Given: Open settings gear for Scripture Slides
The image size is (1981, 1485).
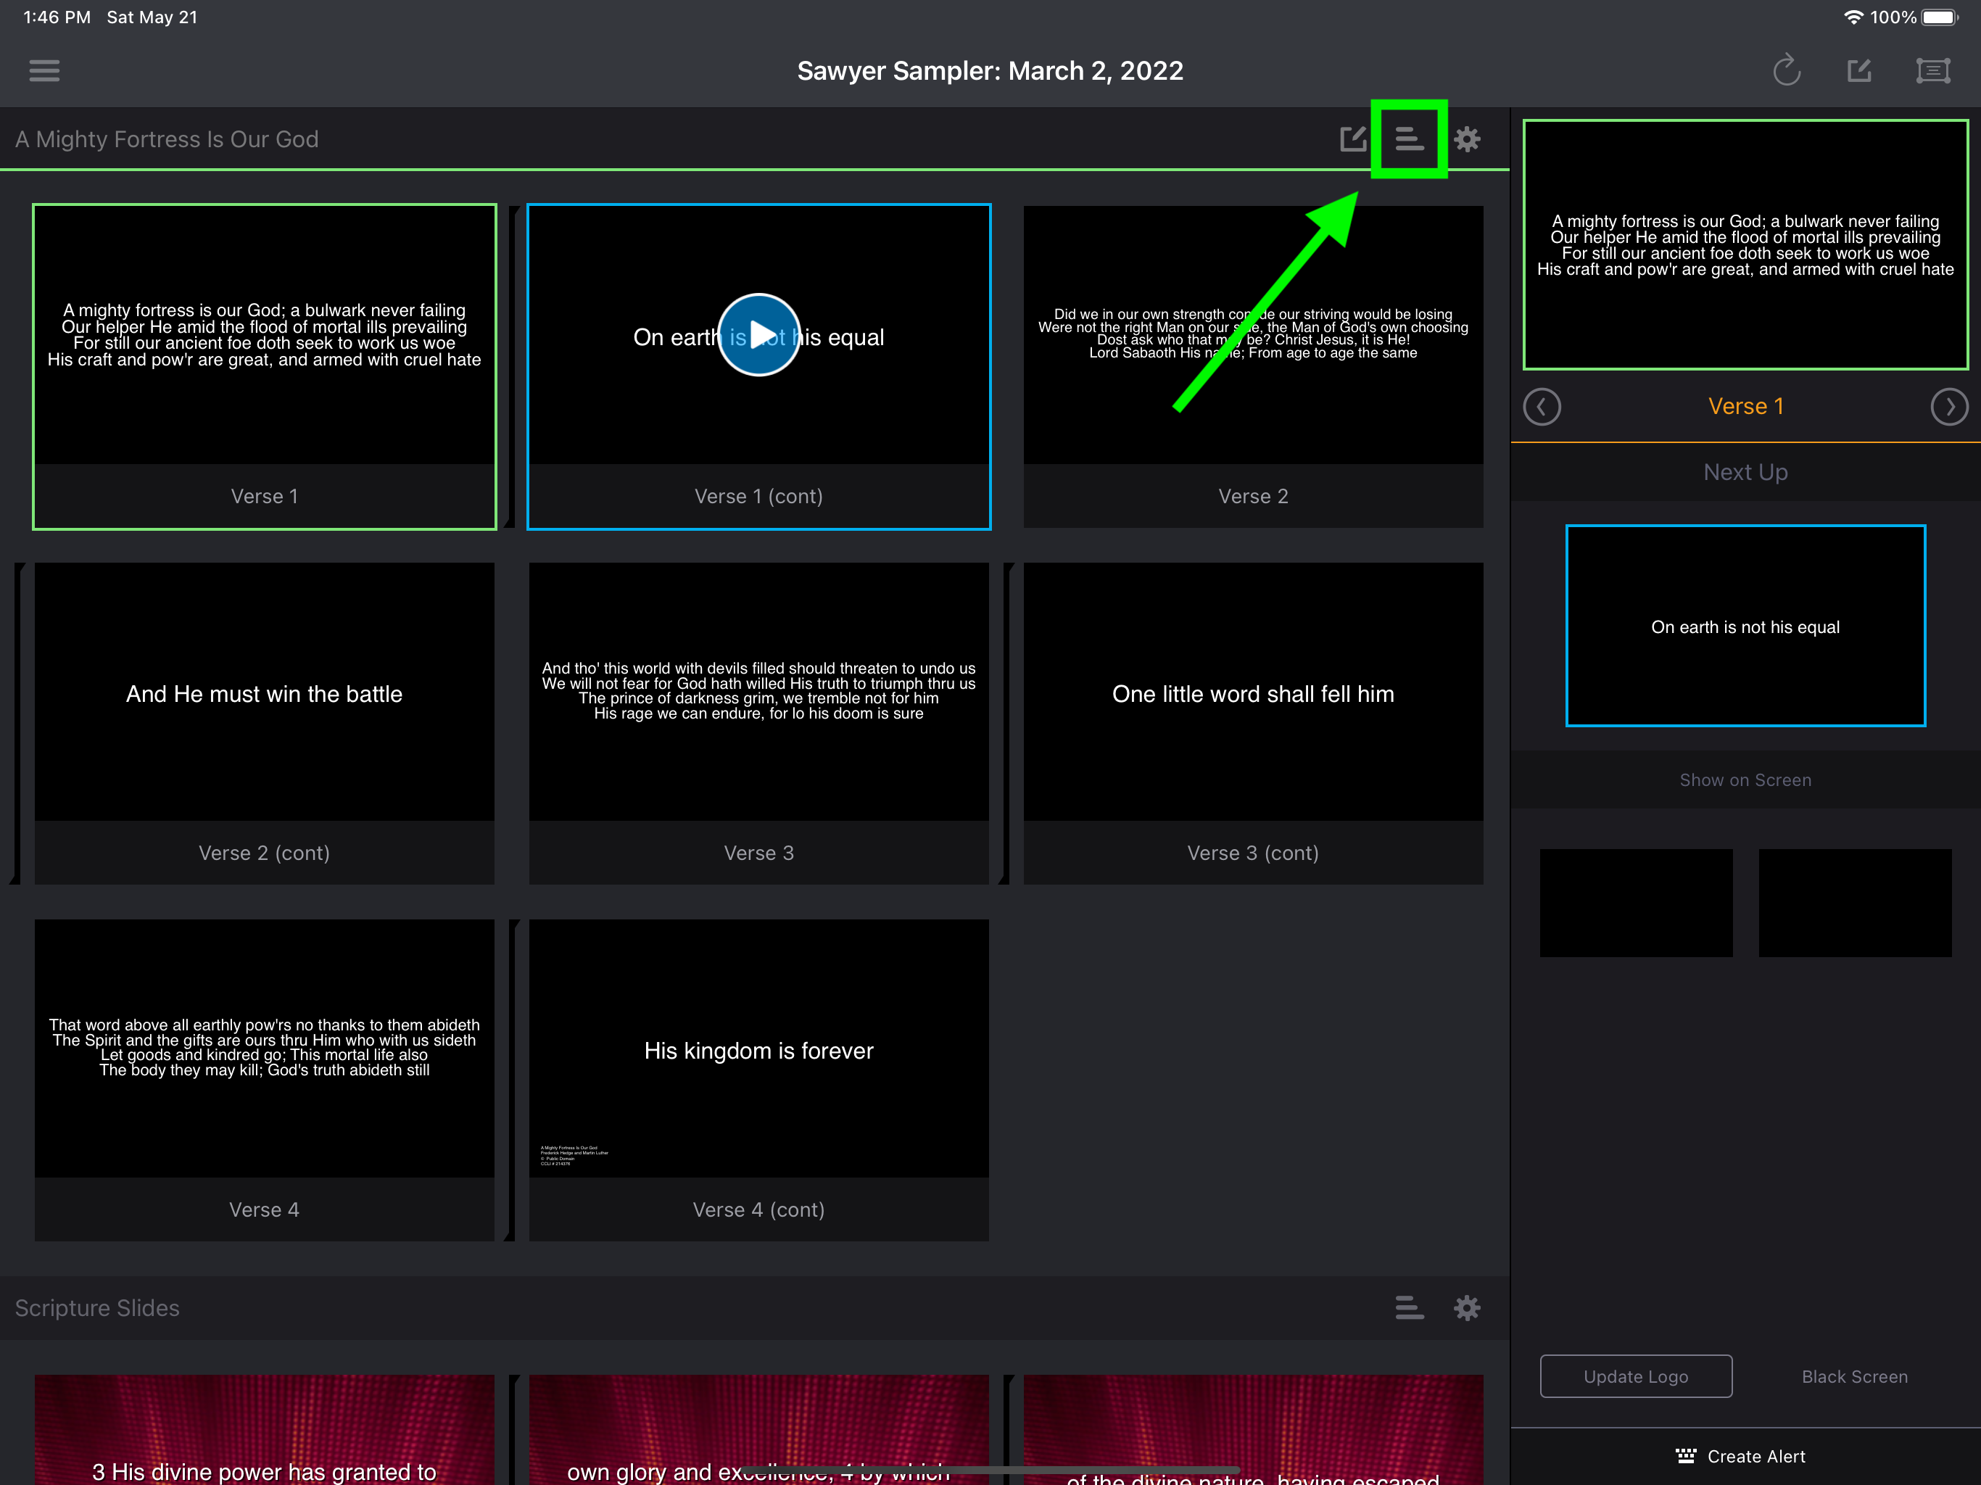Looking at the screenshot, I should [1467, 1307].
